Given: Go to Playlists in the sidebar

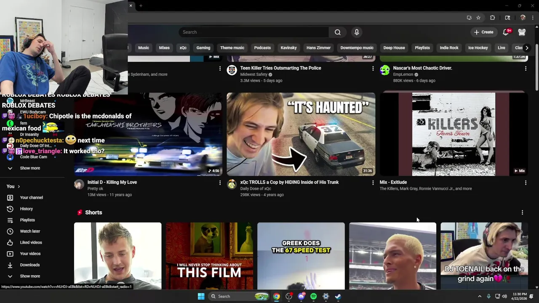Looking at the screenshot, I should (x=27, y=220).
